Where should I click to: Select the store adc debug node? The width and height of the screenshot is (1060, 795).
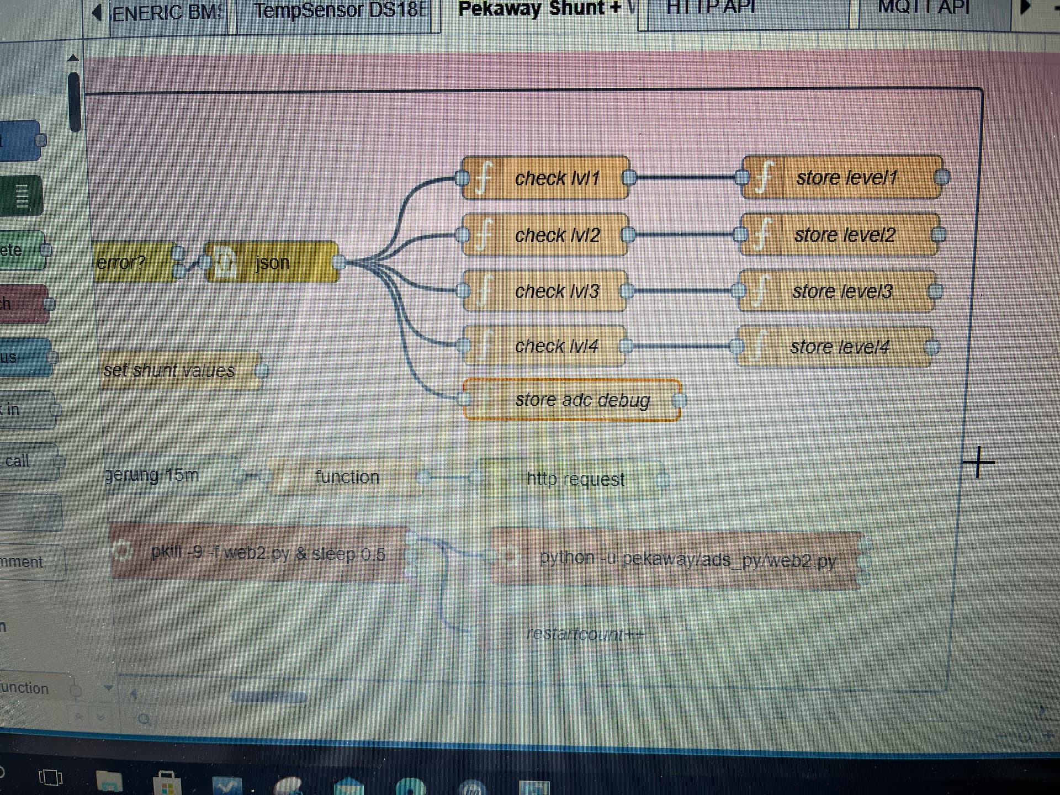point(572,400)
